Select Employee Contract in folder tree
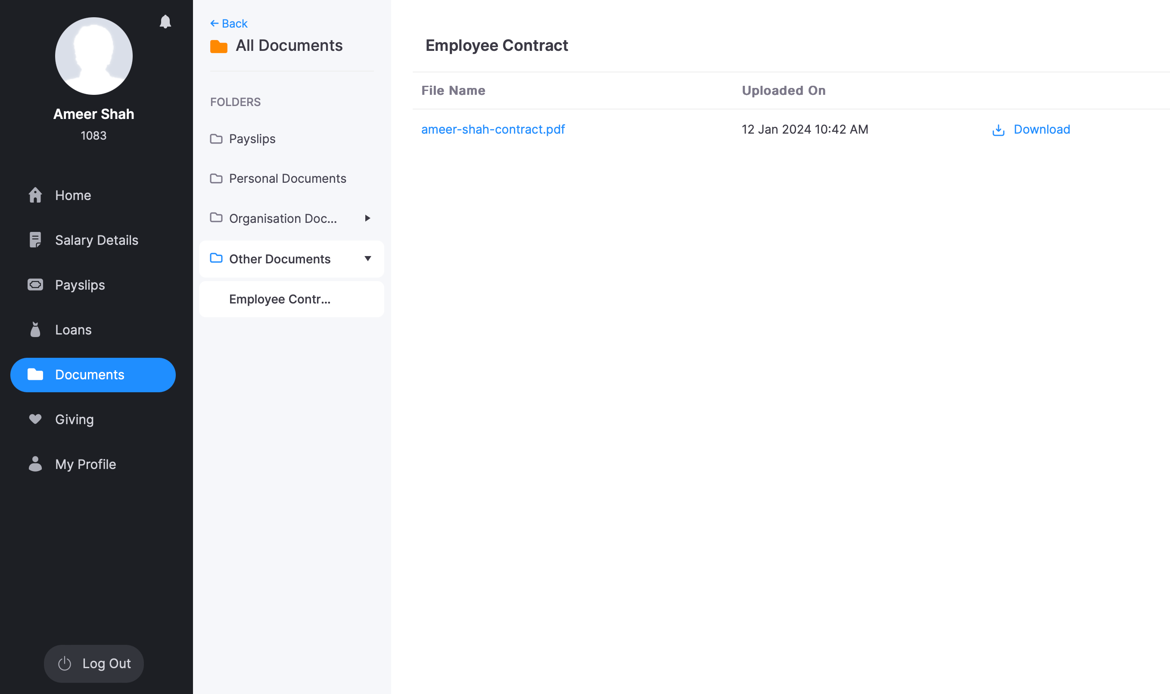 280,299
